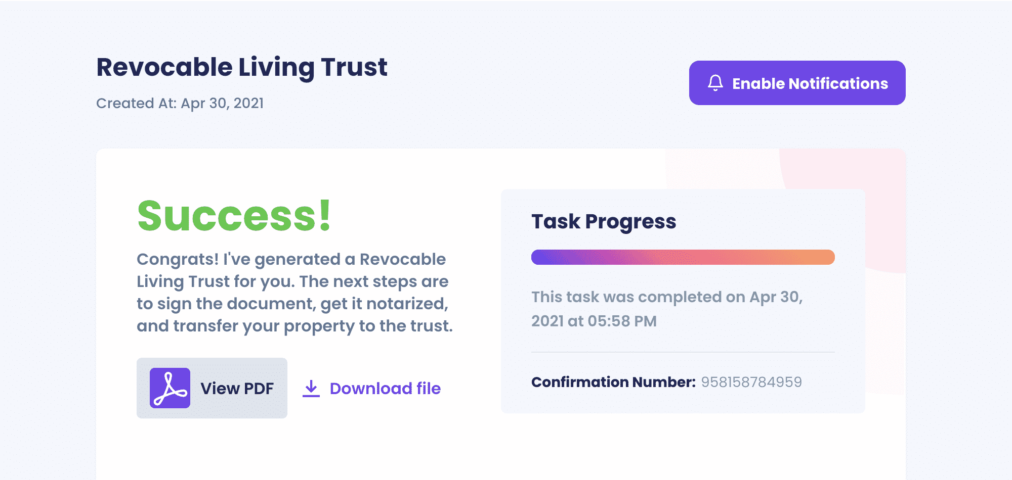This screenshot has height=480, width=1012.
Task: Click the Enable Notifications text label
Action: pos(810,83)
